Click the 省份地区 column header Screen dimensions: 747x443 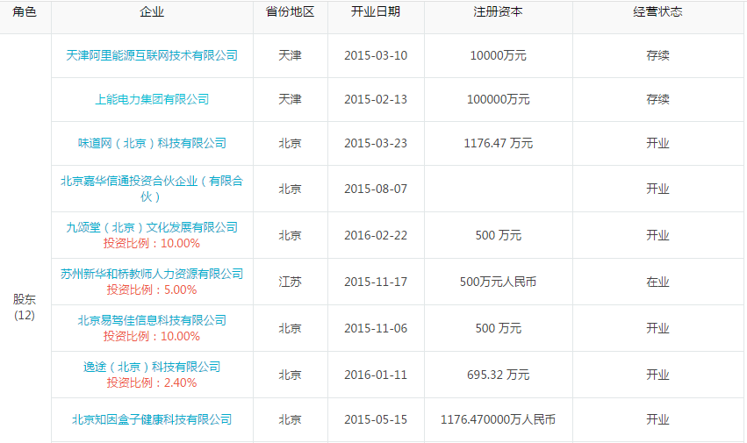click(x=291, y=12)
